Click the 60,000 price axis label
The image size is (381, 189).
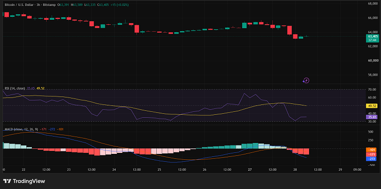(x=373, y=60)
